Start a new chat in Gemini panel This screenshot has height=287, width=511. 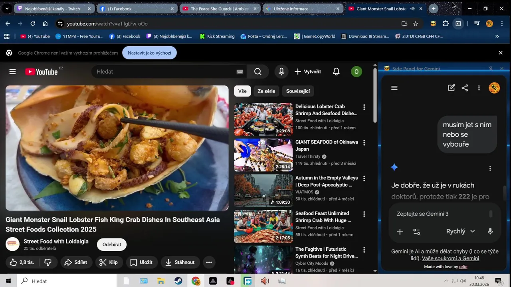pos(452,88)
